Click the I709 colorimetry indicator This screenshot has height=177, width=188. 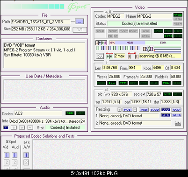tap(158, 31)
